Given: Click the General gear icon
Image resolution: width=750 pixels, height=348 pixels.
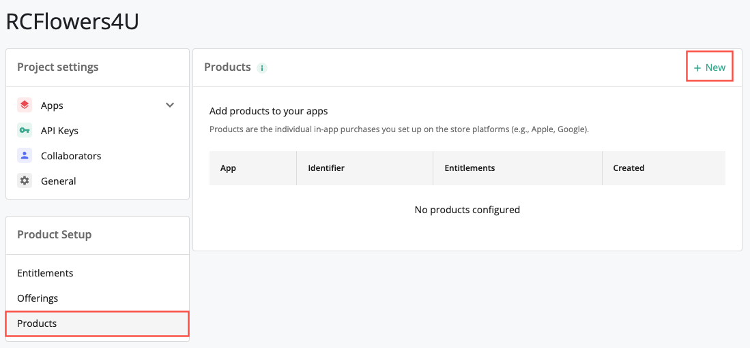Looking at the screenshot, I should [x=25, y=181].
